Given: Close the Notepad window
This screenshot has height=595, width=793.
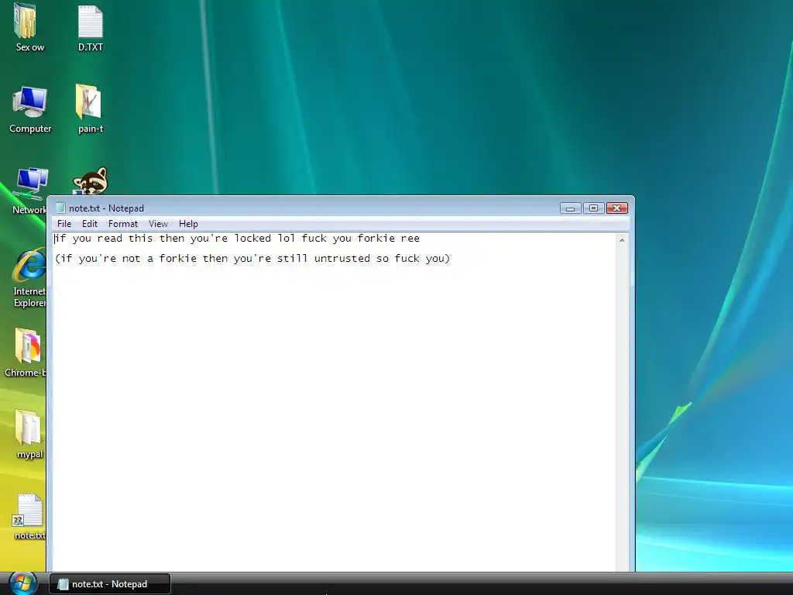Looking at the screenshot, I should click(616, 208).
